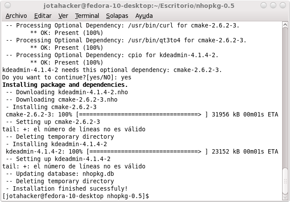Click the bold 'Installing package and dependencies' line

pos(65,85)
